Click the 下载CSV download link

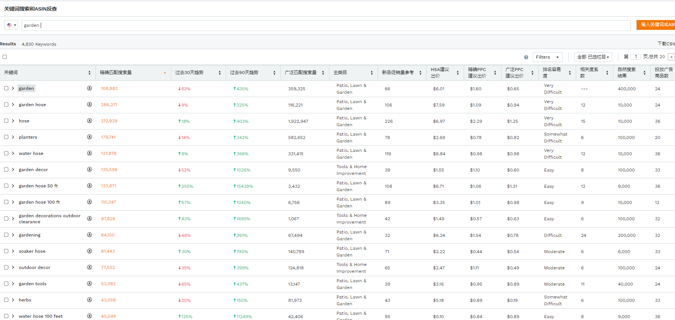click(666, 44)
